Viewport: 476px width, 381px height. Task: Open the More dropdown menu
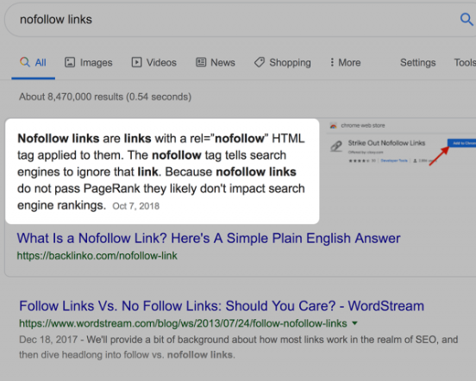click(x=346, y=62)
